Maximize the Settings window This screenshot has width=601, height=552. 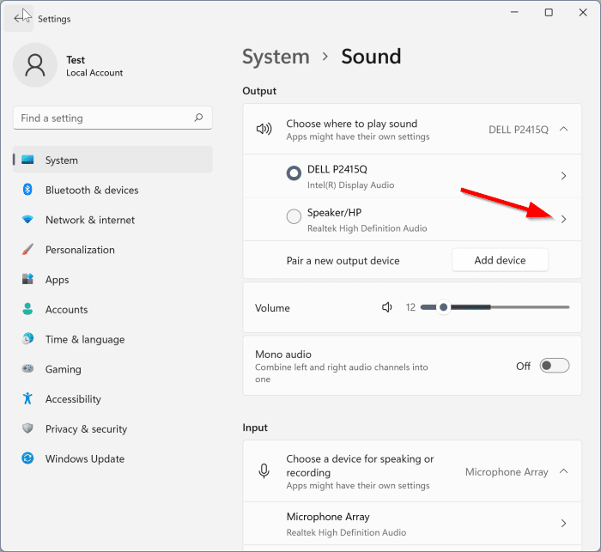click(549, 13)
